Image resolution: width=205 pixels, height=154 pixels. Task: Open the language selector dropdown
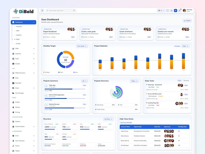(x=161, y=11)
